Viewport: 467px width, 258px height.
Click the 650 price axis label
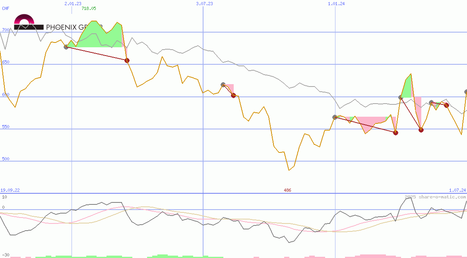click(6, 62)
